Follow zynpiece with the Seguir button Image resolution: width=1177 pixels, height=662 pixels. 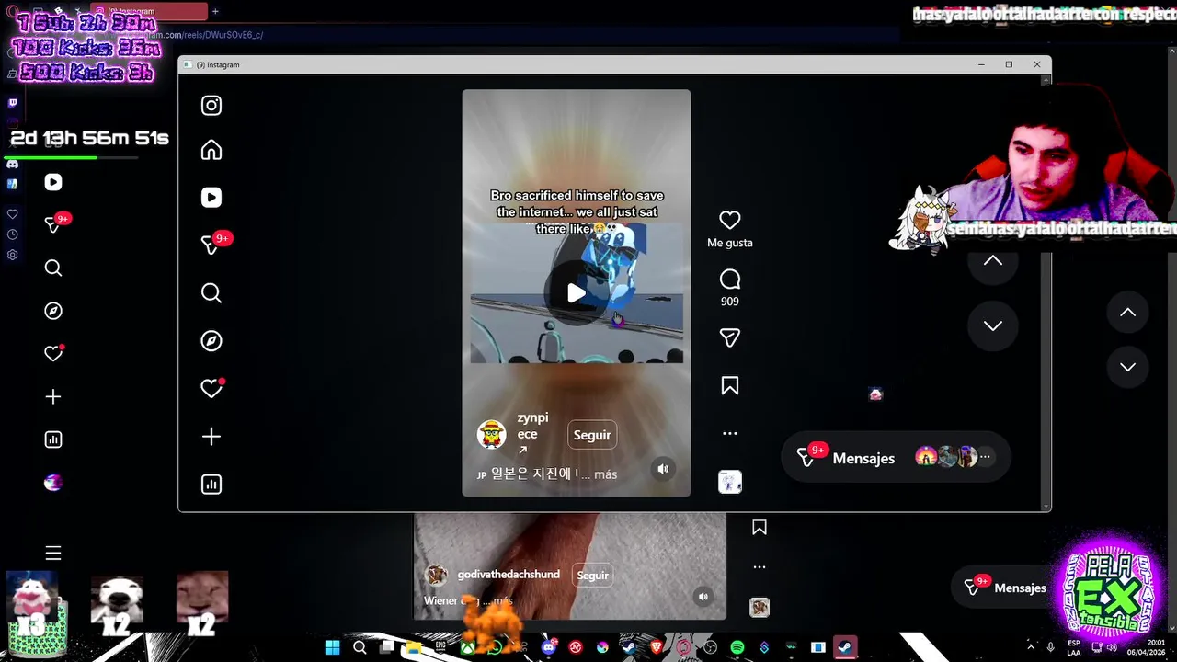click(x=592, y=435)
